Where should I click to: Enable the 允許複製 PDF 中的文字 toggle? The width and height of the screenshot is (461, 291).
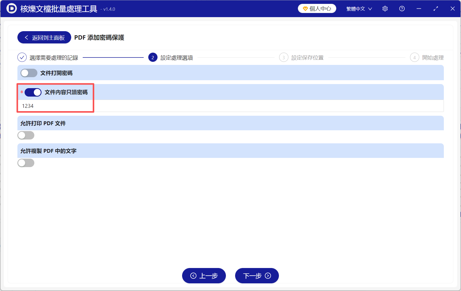pyautogui.click(x=26, y=163)
